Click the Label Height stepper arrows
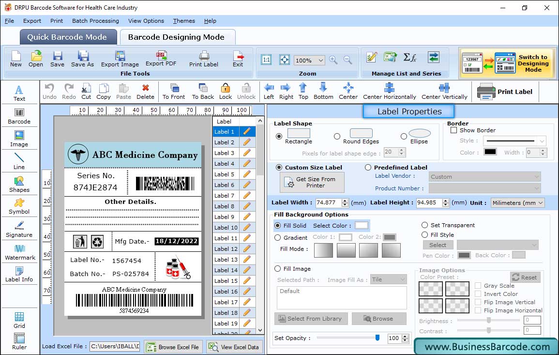Screen dimensions: 559x355 [x=446, y=202]
